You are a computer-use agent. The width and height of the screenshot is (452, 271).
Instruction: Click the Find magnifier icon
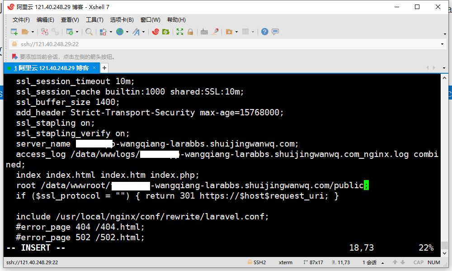(x=89, y=32)
